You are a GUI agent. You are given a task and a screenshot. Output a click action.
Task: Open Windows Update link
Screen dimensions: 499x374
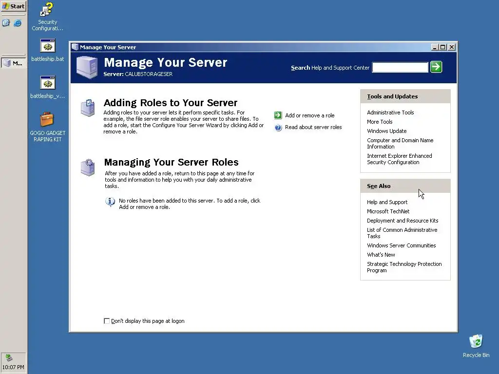click(x=386, y=131)
